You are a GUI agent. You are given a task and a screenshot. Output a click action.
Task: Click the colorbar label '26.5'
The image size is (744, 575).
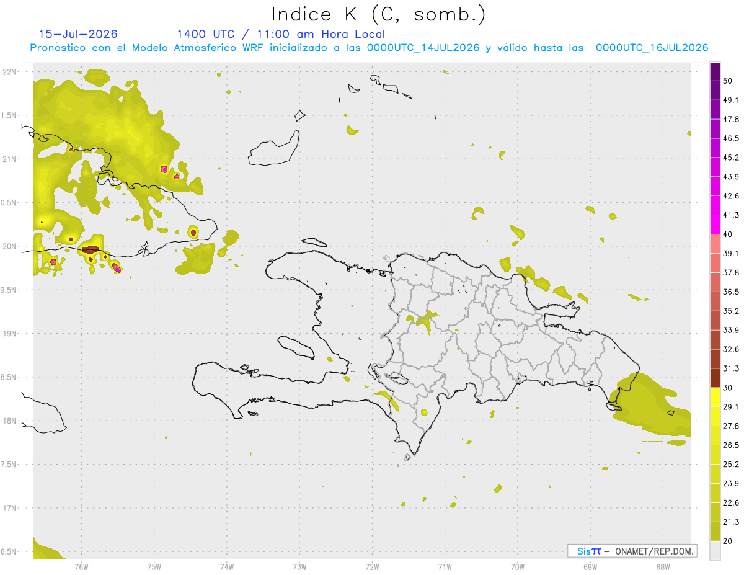click(731, 445)
